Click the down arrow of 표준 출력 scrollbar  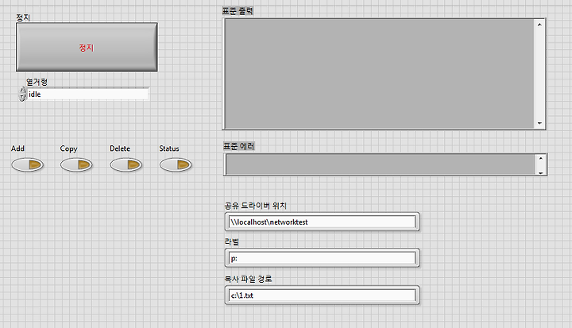(539, 123)
